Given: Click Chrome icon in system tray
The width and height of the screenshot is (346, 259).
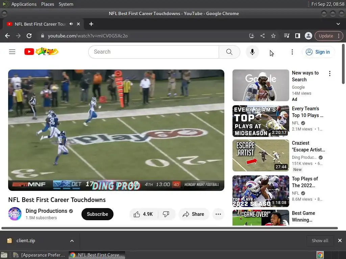Looking at the screenshot, I should pos(320,255).
